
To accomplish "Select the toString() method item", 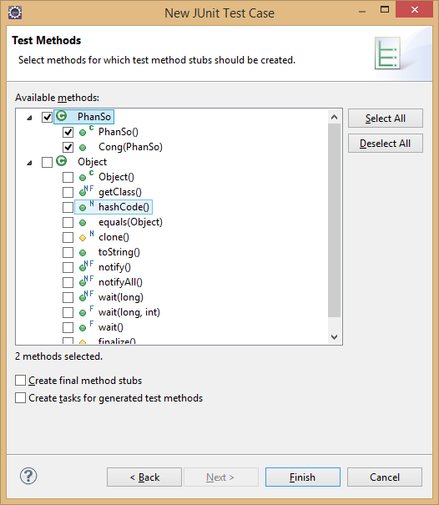I will pos(119,252).
